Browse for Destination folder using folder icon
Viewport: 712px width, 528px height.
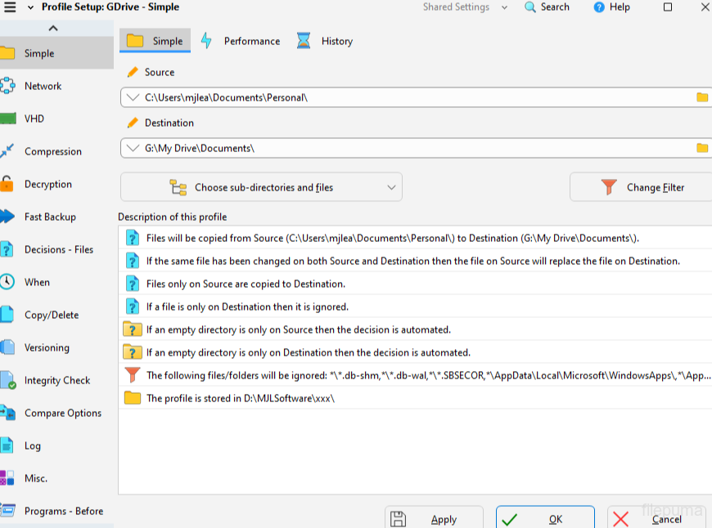point(701,148)
